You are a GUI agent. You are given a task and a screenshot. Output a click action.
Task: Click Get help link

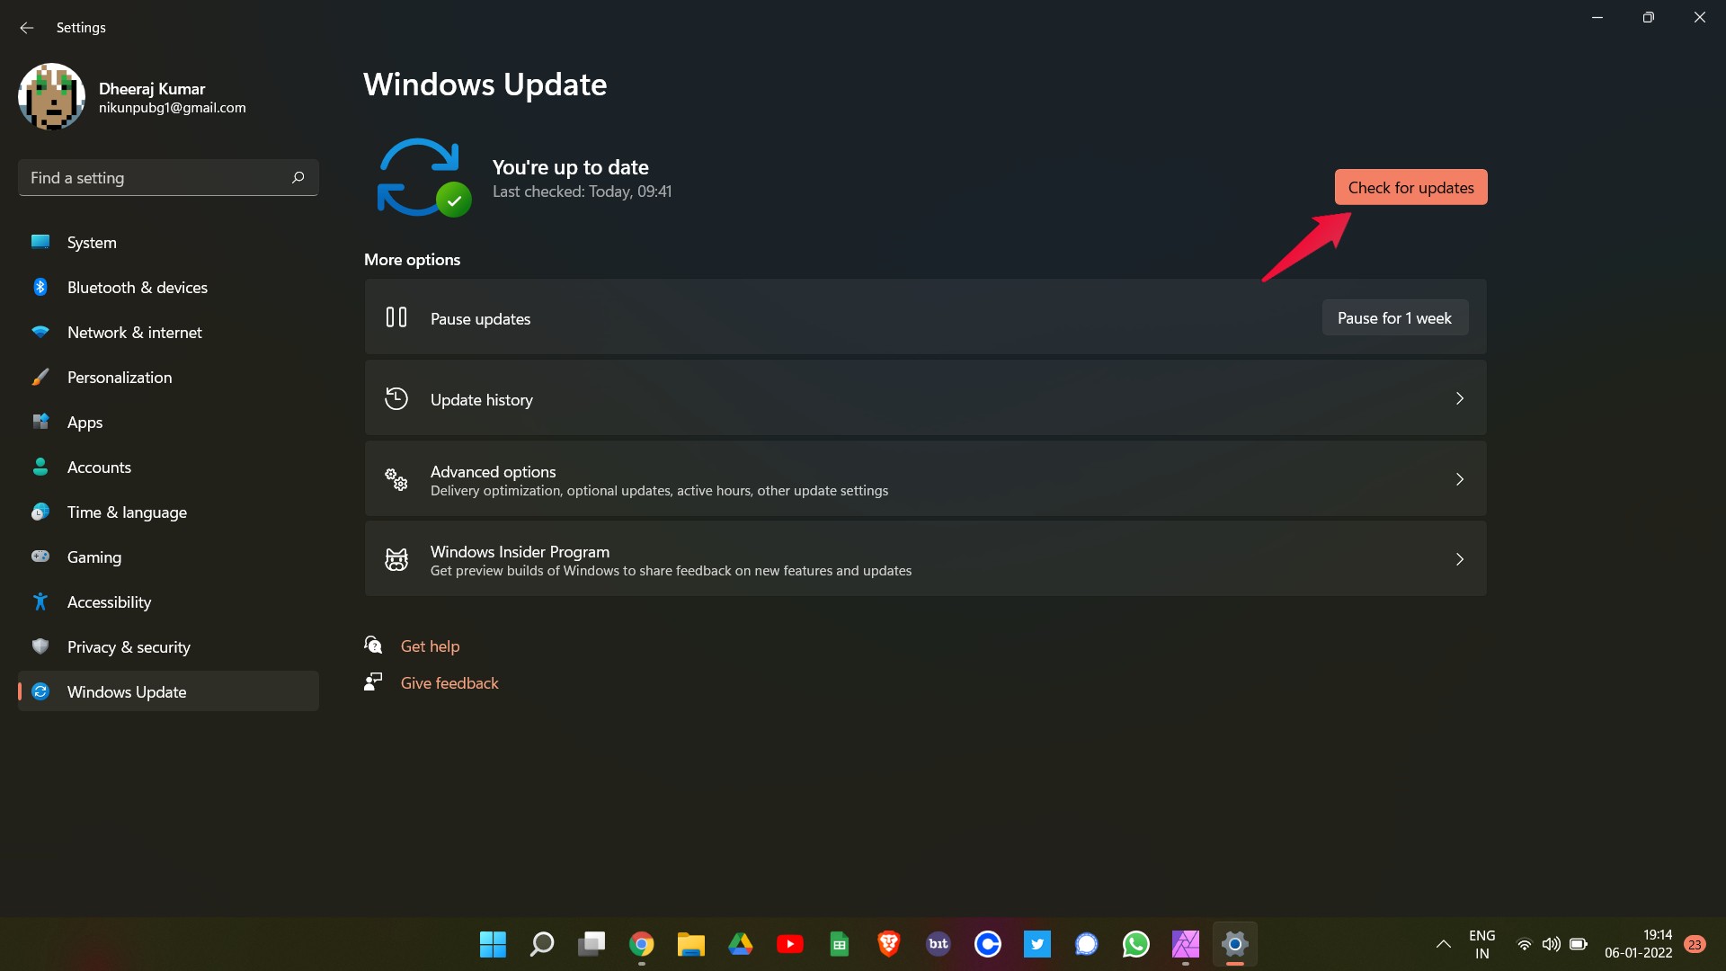(x=431, y=645)
